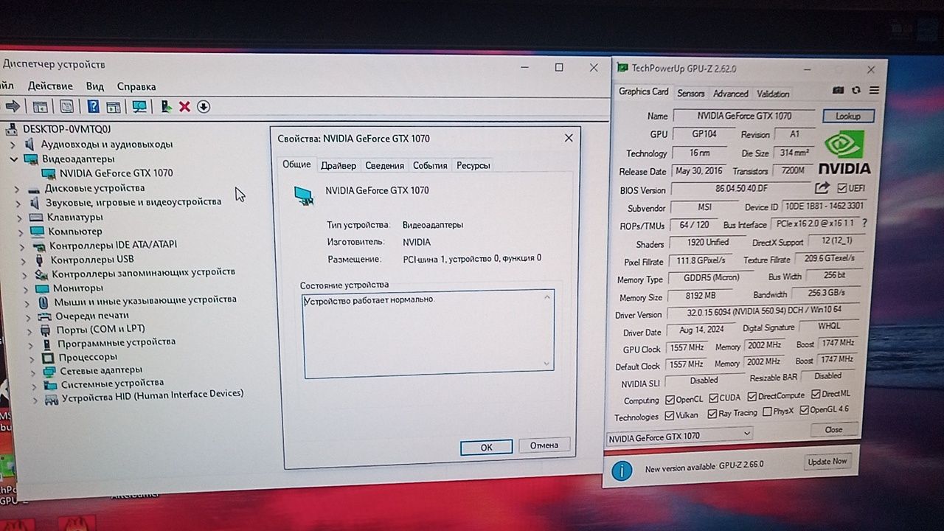Switch to the События tab
944x531 pixels.
[430, 165]
